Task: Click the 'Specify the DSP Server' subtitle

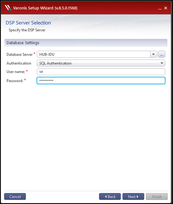Action: coord(27,30)
